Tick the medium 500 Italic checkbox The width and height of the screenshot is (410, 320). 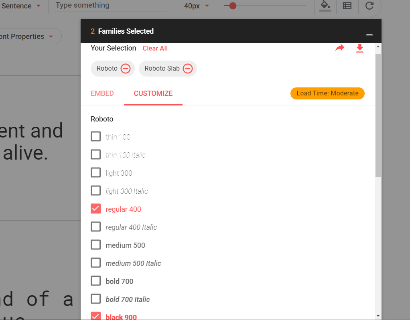pyautogui.click(x=96, y=263)
